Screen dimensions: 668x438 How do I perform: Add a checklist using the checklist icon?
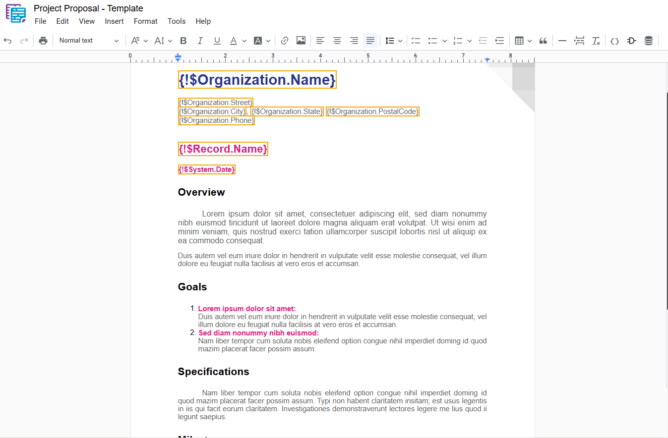click(416, 41)
